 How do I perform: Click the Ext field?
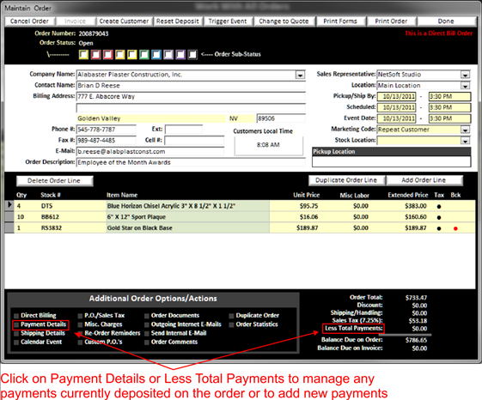pyautogui.click(x=184, y=130)
